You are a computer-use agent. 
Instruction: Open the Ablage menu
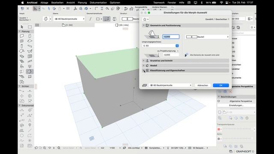tap(44, 3)
